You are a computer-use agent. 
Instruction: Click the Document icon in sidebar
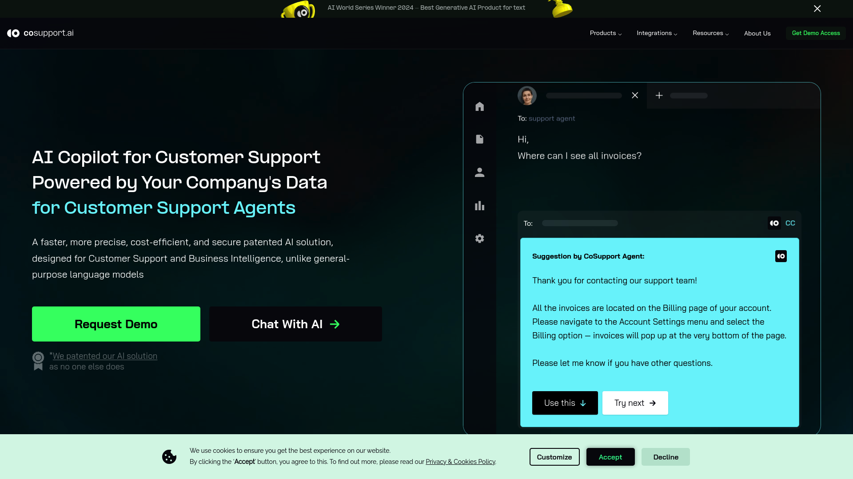479,139
